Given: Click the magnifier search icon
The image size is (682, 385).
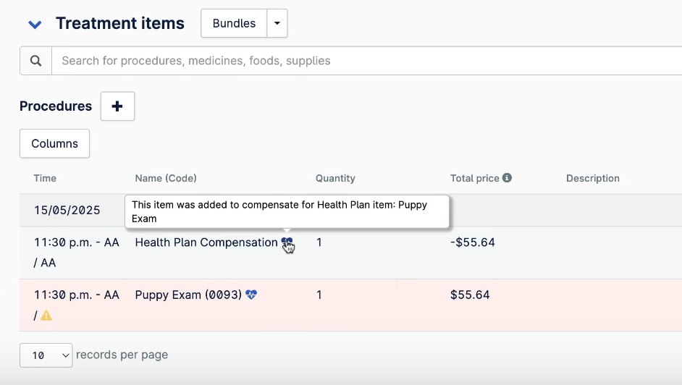Looking at the screenshot, I should coord(35,61).
